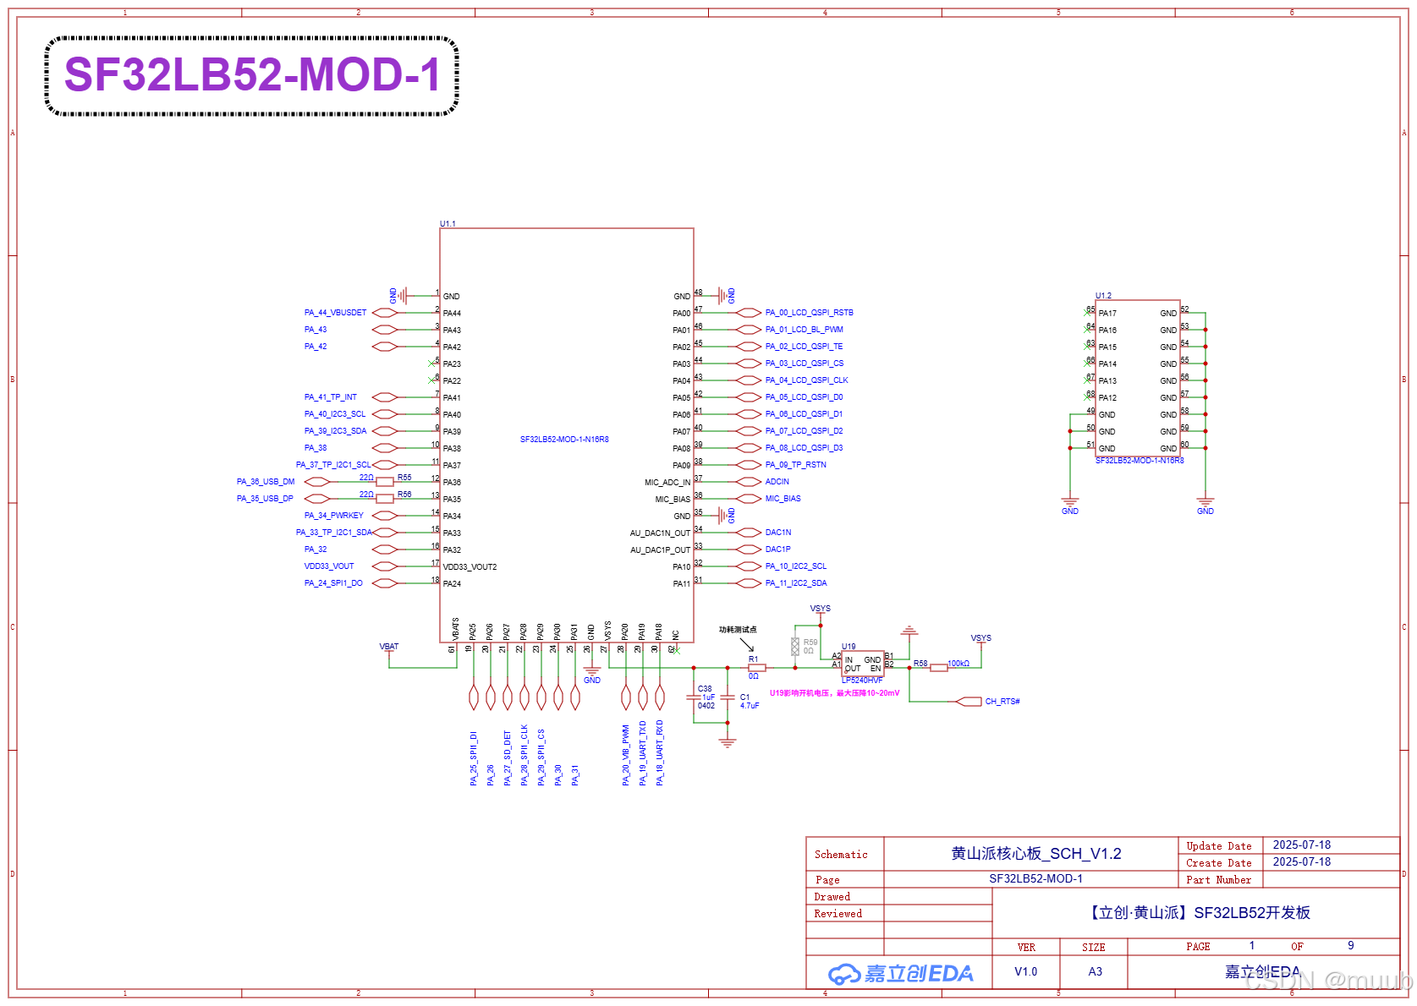This screenshot has width=1417, height=1006.
Task: Click the 【立创·黄山派】SF32LB52开发板 project title
Action: click(x=1199, y=913)
